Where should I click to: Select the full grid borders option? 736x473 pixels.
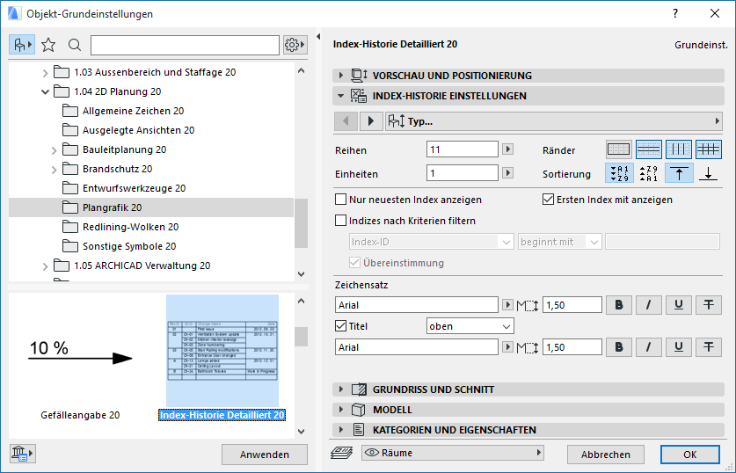coord(709,149)
